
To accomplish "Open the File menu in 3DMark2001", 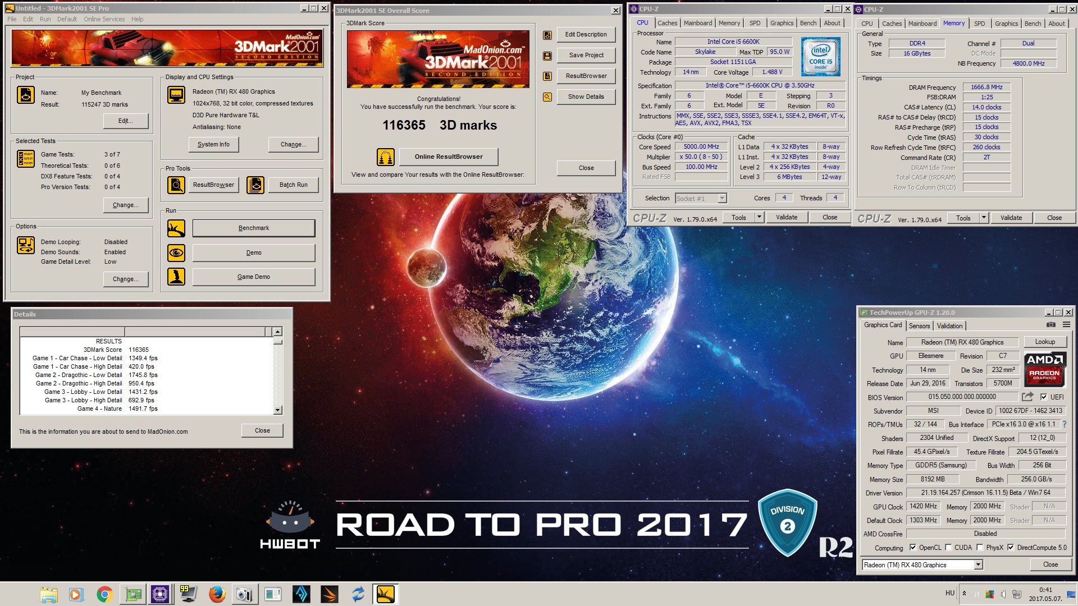I will coord(12,19).
